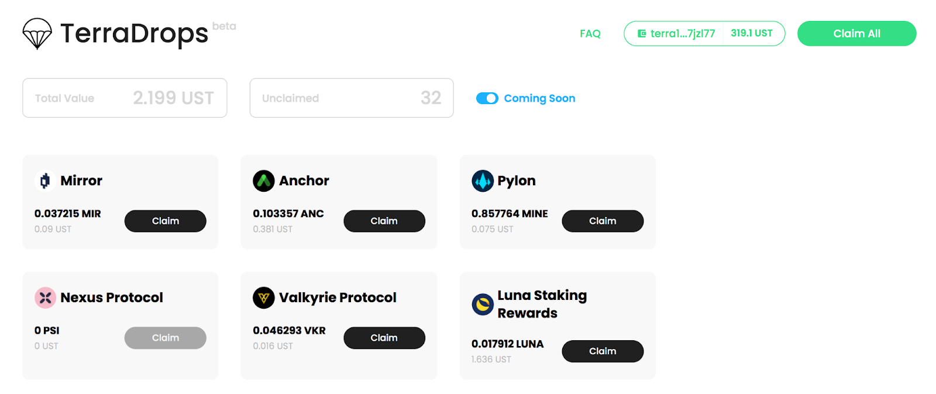The height and width of the screenshot is (394, 936).
Task: Click the green Anchor protocol icon
Action: (x=264, y=181)
